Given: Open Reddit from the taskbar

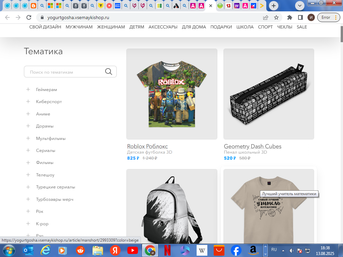Looking at the screenshot, I should point(80,250).
